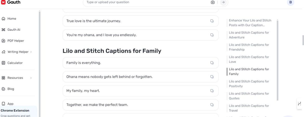Copy the "Together, we make the perfect team." caption
The height and width of the screenshot is (117, 304).
212,105
